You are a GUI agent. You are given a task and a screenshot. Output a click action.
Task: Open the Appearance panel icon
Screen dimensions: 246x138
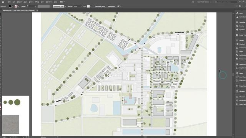tap(237, 64)
